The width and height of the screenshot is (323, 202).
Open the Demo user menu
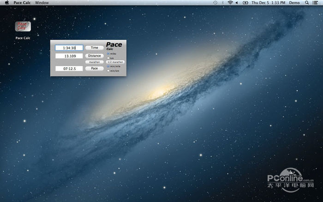(x=294, y=3)
